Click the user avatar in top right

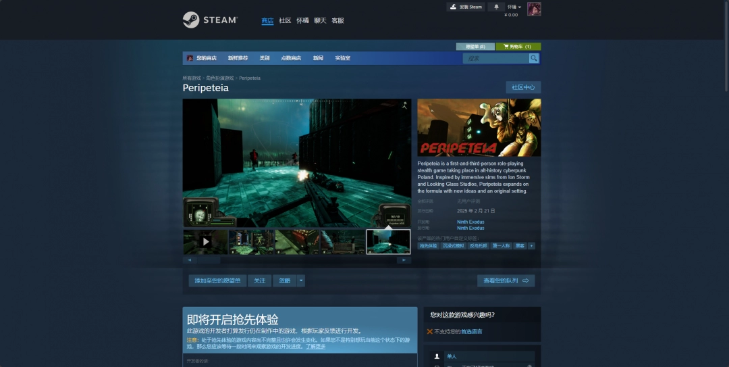point(534,9)
